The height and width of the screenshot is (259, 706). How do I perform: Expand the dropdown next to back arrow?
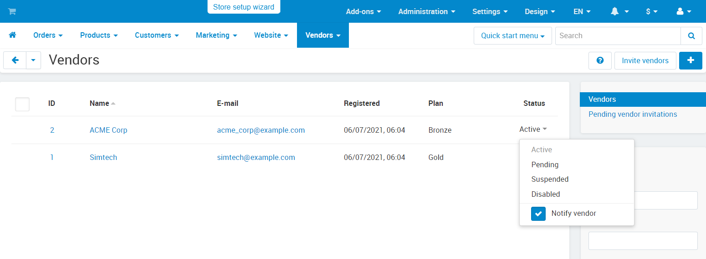click(34, 60)
